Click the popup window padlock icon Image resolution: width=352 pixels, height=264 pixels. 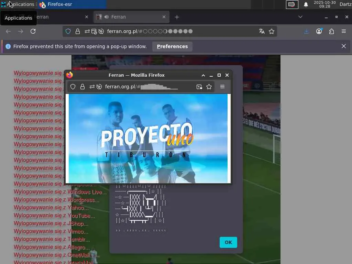coord(82,87)
